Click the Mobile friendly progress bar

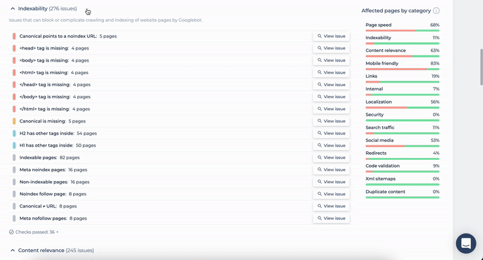pyautogui.click(x=402, y=69)
